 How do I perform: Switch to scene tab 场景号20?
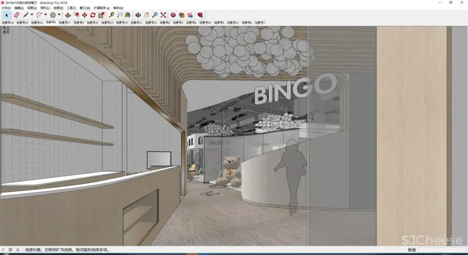click(205, 22)
